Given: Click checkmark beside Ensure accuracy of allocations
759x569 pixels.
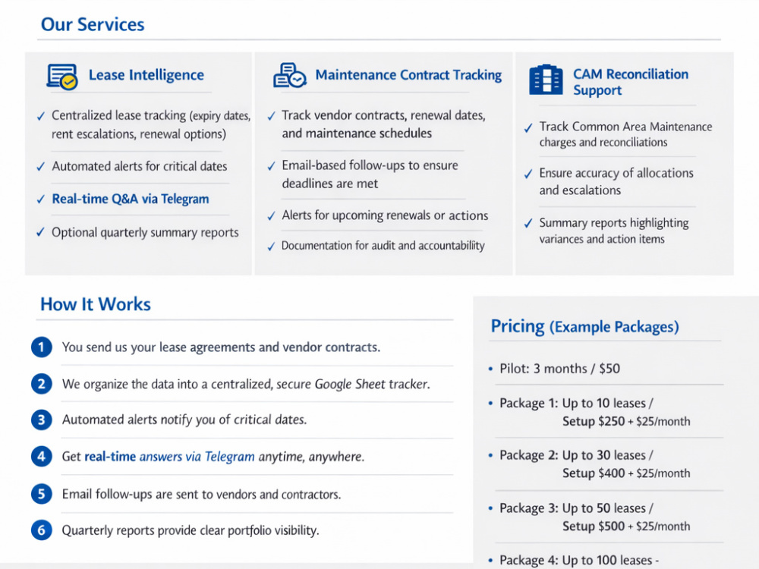Looking at the screenshot, I should pos(528,174).
